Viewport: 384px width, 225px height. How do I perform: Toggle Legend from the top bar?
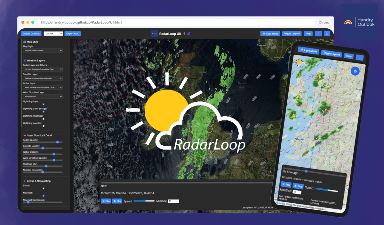pyautogui.click(x=292, y=33)
